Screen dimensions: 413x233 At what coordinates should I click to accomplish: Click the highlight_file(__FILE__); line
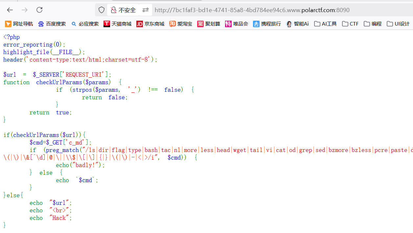(x=44, y=52)
